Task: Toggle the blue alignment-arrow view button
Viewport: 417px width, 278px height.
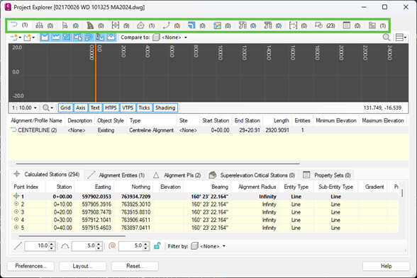Action: click(x=89, y=37)
